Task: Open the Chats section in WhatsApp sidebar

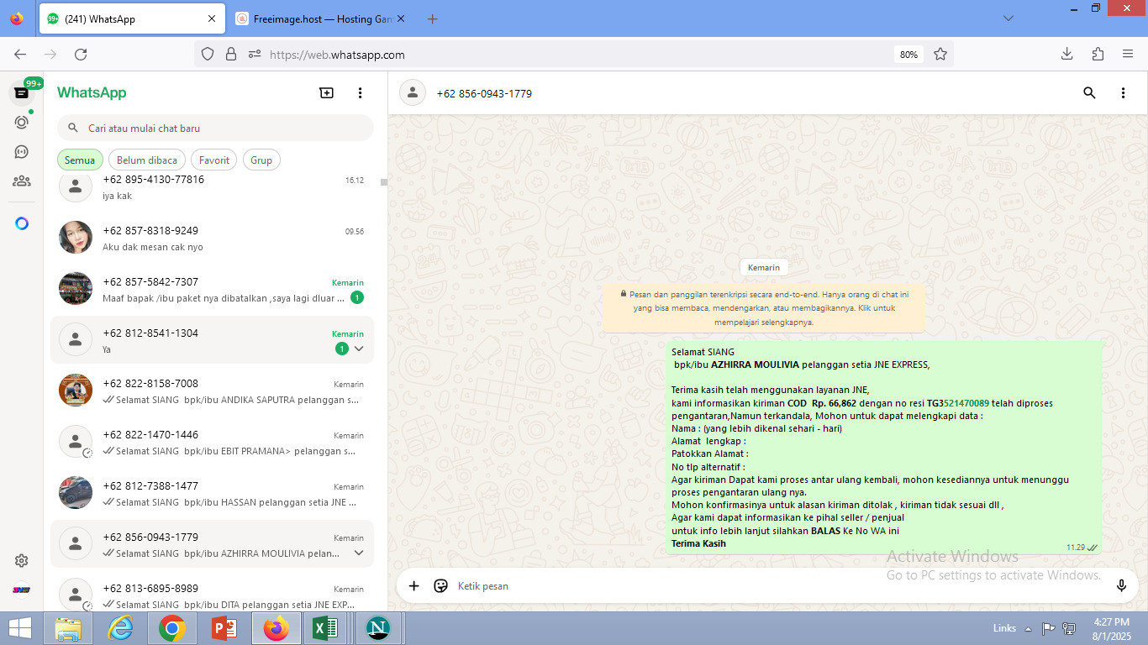Action: [x=22, y=93]
